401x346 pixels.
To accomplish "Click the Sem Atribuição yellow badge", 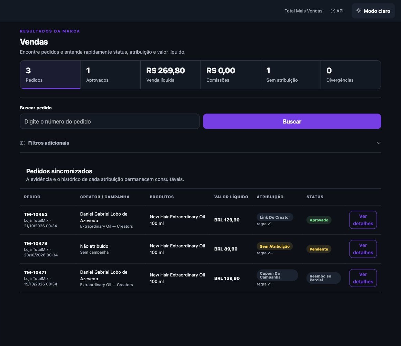I will coord(275,246).
